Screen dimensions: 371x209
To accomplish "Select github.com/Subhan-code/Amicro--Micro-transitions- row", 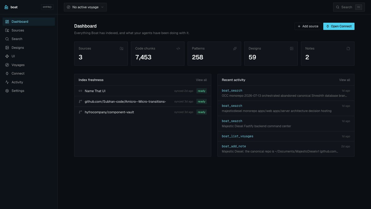I will pos(143,102).
